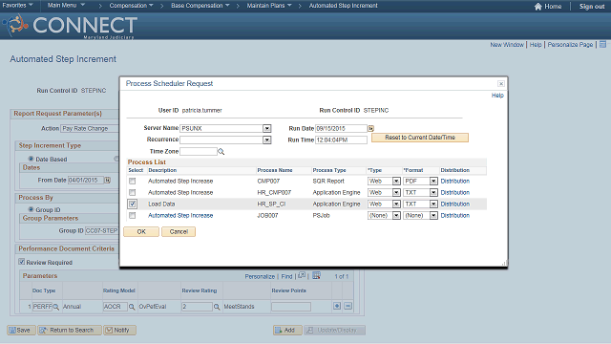Image resolution: width=611 pixels, height=344 pixels.
Task: Open the Recurrence dropdown
Action: 267,140
